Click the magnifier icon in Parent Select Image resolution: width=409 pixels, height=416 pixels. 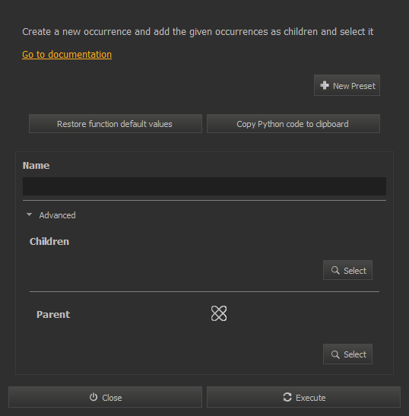(x=335, y=354)
